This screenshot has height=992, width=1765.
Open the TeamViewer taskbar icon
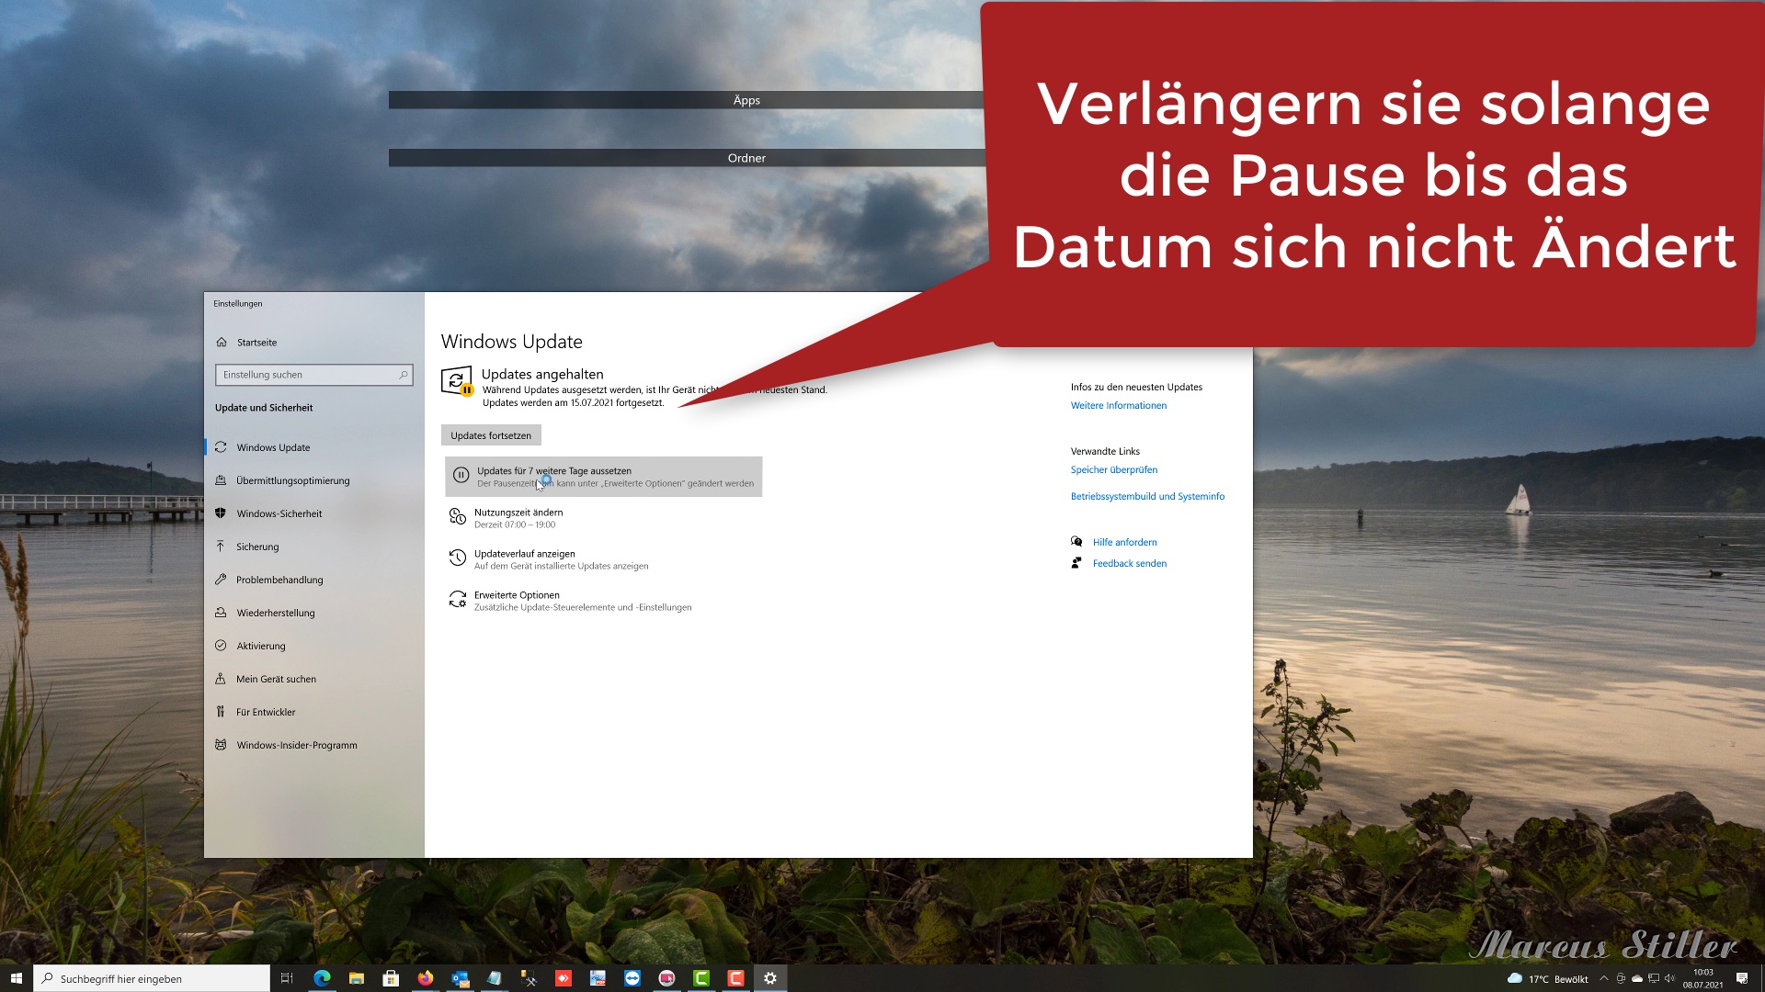coord(632,978)
